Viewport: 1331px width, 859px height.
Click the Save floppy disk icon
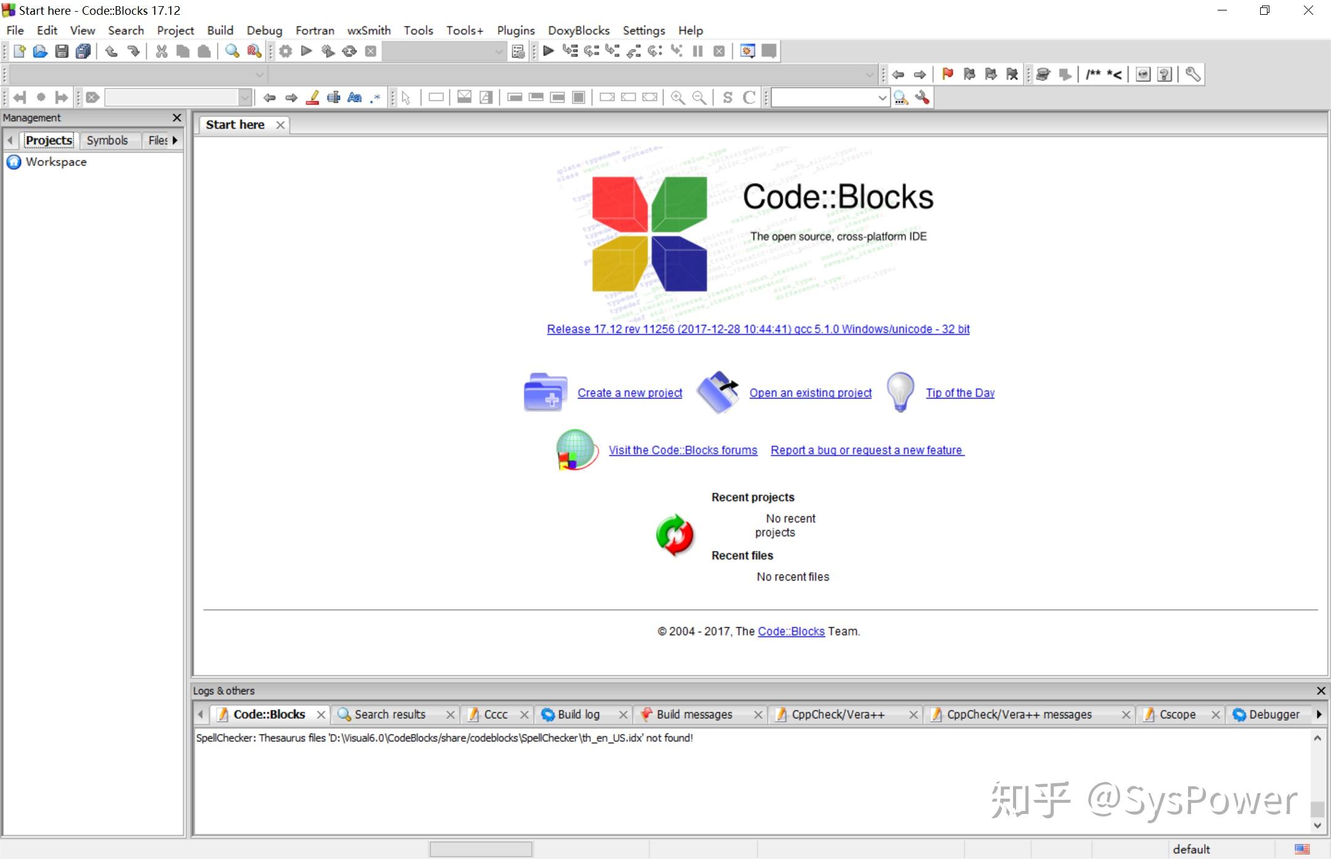click(x=62, y=51)
